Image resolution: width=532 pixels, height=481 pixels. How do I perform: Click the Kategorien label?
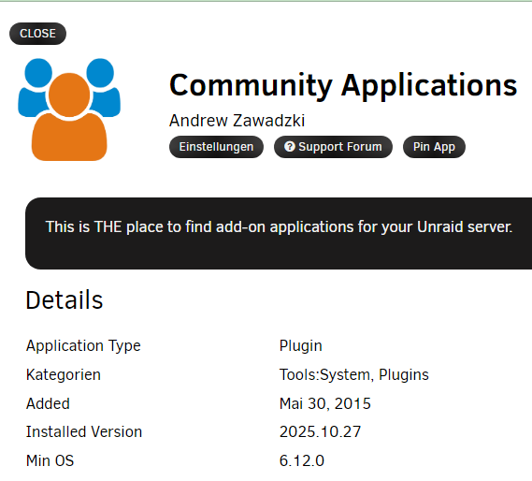63,374
